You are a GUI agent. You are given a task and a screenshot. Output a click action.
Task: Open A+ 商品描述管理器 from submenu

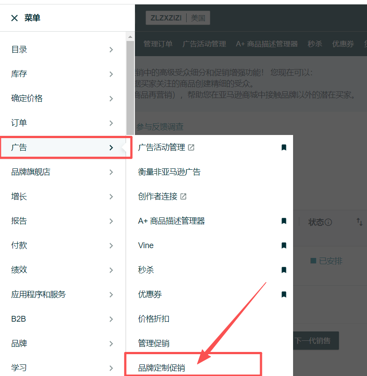pos(171,221)
